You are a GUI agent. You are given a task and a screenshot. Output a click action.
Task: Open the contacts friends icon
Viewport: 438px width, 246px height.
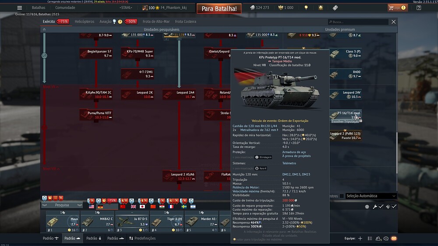click(378, 239)
